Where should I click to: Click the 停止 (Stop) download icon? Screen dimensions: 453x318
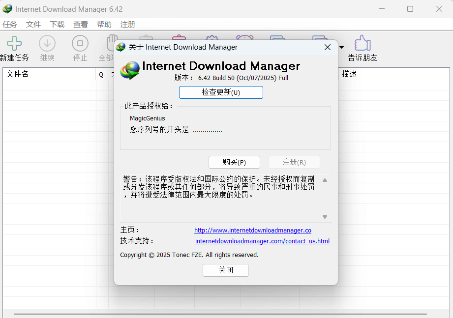[80, 44]
